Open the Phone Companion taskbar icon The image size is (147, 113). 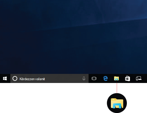[x=139, y=78]
